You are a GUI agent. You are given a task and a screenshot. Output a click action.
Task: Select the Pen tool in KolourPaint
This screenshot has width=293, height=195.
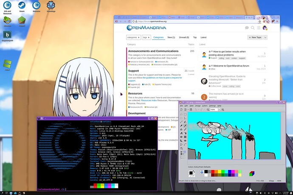tap(185, 122)
